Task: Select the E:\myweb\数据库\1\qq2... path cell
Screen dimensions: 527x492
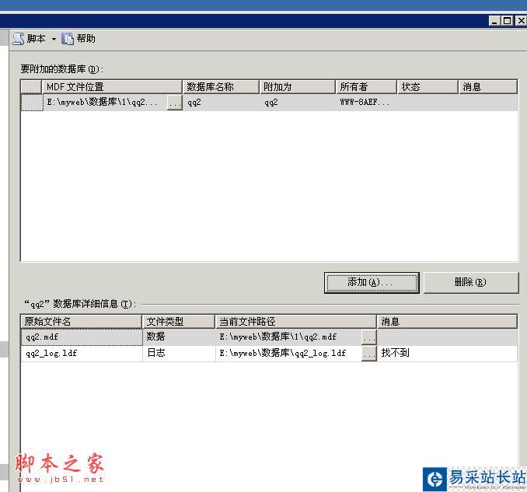Action: click(x=105, y=103)
